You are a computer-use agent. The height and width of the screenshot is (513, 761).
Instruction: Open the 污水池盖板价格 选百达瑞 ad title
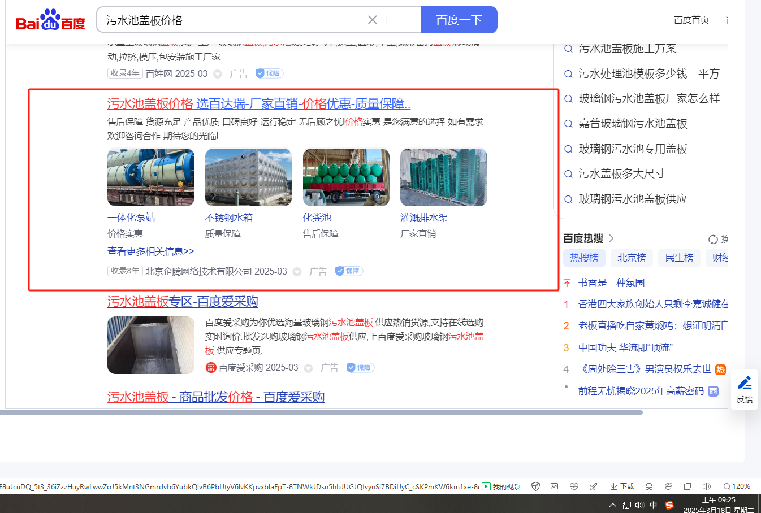coord(259,104)
